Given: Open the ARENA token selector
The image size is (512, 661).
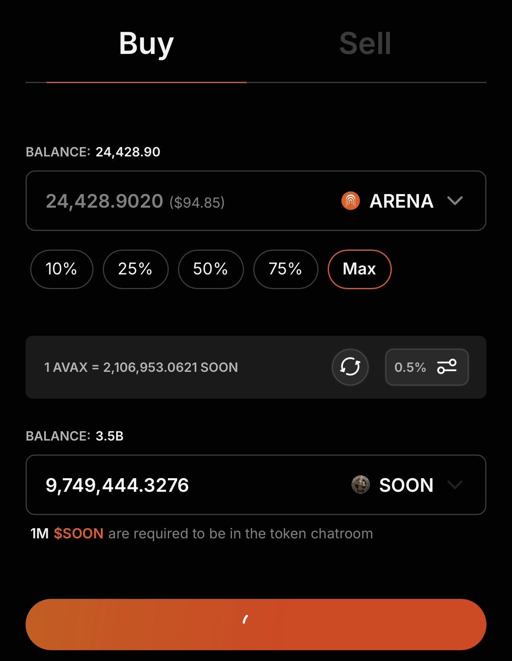Looking at the screenshot, I should pos(401,201).
